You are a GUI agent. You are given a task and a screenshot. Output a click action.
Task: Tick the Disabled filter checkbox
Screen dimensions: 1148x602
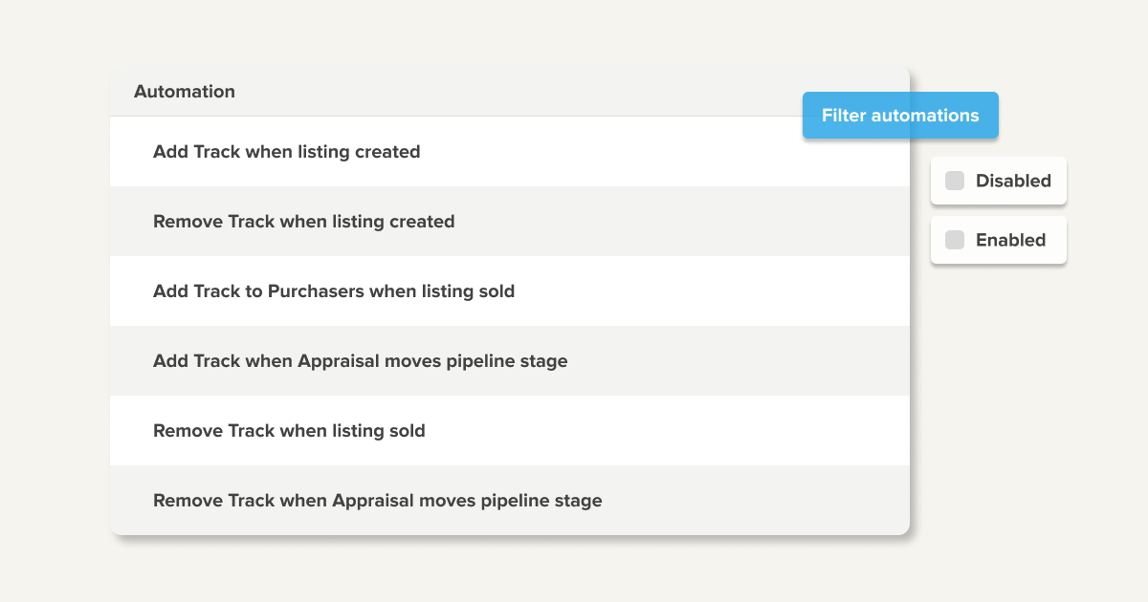point(955,181)
